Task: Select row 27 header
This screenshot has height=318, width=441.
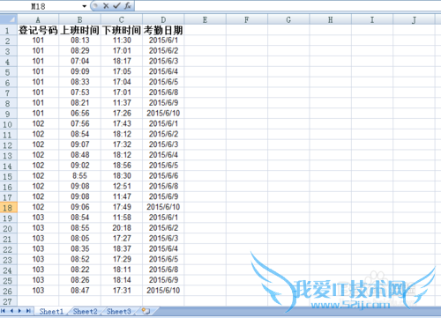Action: pyautogui.click(x=9, y=301)
